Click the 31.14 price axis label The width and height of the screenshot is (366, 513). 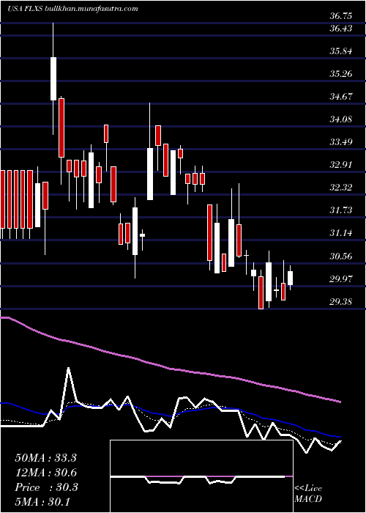(340, 233)
